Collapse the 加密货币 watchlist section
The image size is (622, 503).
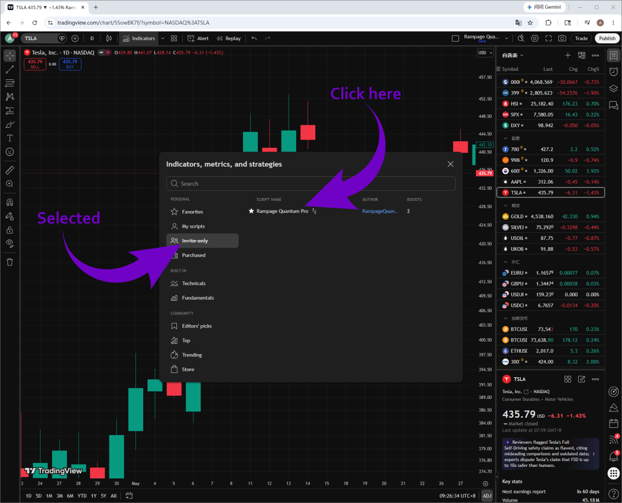tap(505, 318)
